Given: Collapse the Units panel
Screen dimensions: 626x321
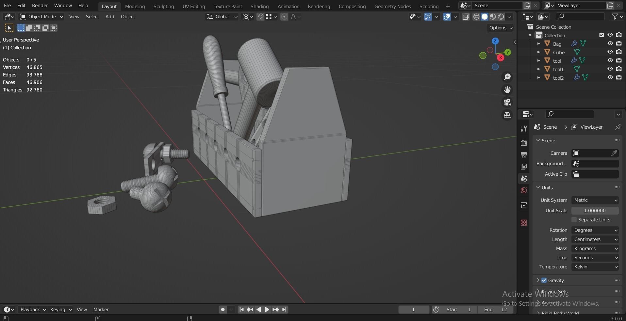Looking at the screenshot, I should (538, 187).
